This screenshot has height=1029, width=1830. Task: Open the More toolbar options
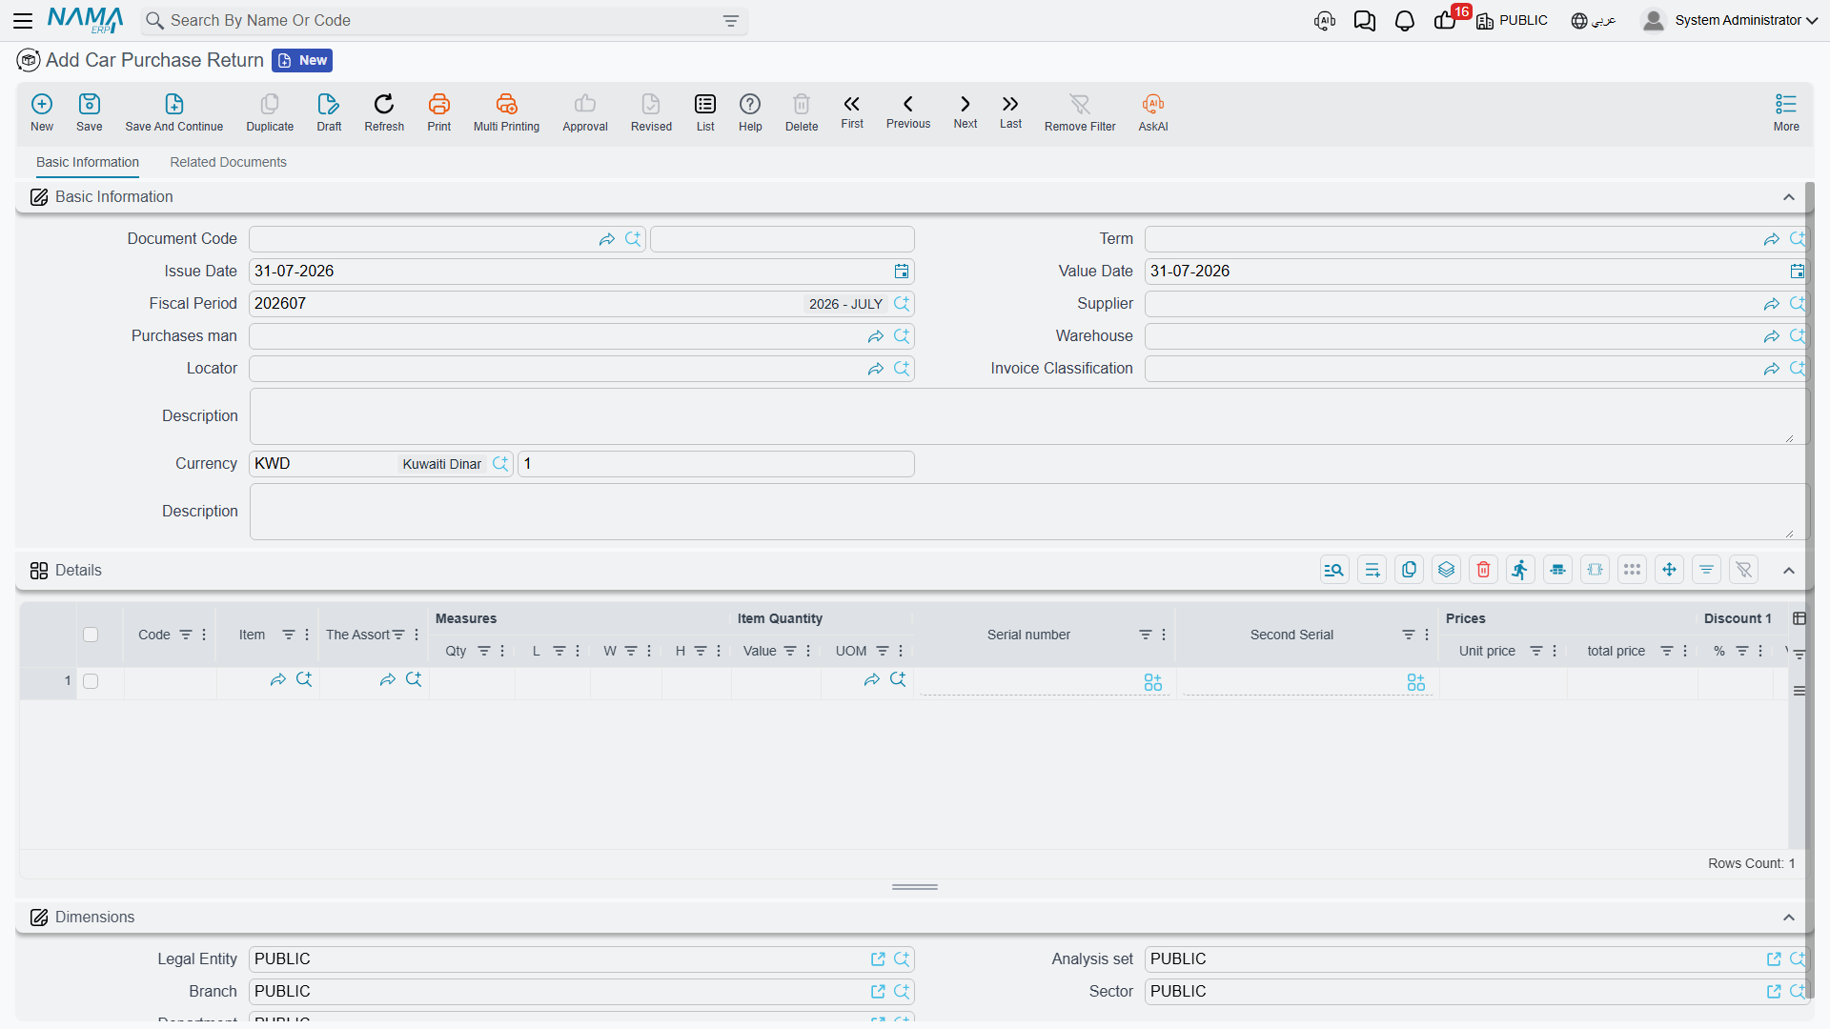click(1786, 112)
